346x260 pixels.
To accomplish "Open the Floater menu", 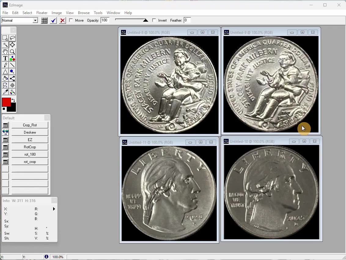I will 42,13.
